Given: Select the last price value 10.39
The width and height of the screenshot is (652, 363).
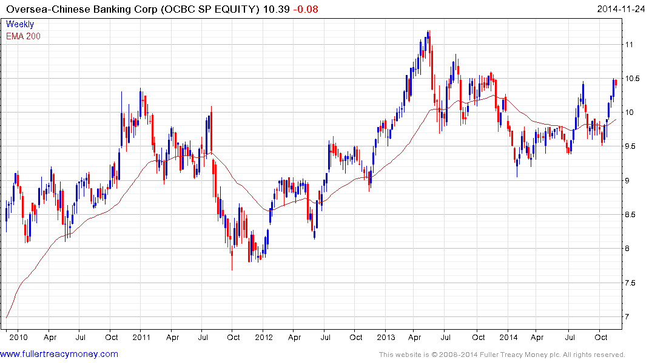Looking at the screenshot, I should pyautogui.click(x=277, y=9).
